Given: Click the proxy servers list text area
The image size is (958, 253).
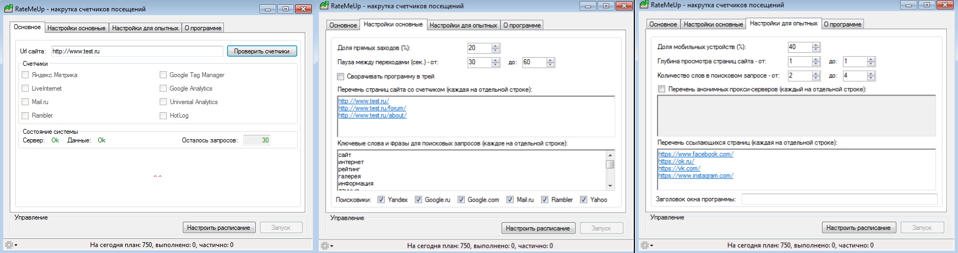Looking at the screenshot, I should coord(796,116).
